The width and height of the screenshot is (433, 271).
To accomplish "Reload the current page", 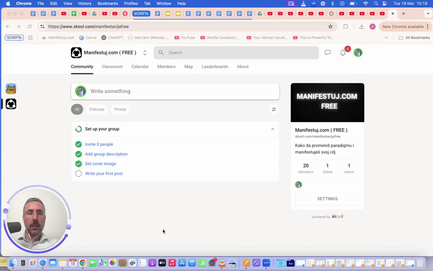I will coord(29,27).
